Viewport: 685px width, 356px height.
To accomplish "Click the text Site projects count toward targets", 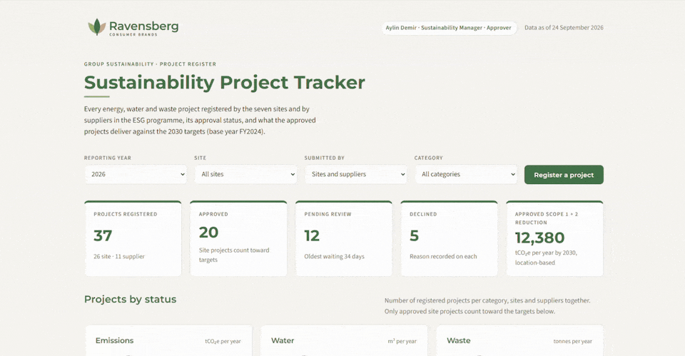I will click(x=234, y=255).
